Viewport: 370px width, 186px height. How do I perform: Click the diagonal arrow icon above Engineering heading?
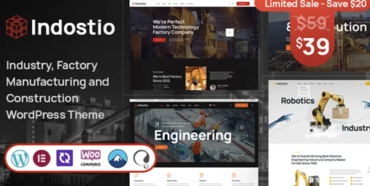pyautogui.click(x=157, y=124)
